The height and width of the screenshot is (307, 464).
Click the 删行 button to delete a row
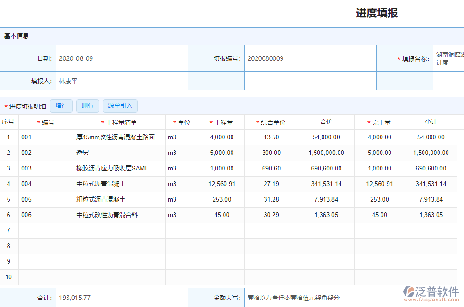(87, 105)
